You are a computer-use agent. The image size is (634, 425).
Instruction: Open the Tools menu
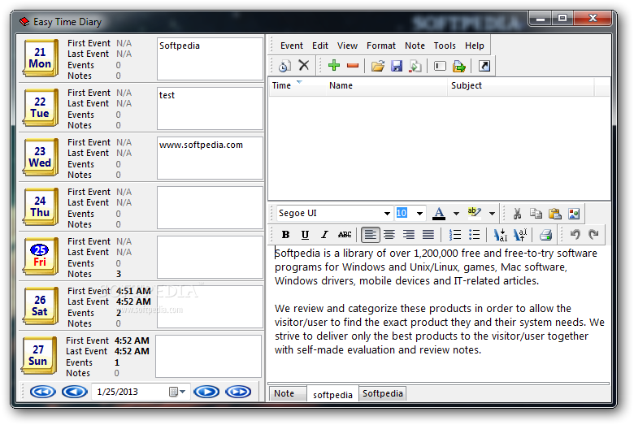(x=445, y=46)
